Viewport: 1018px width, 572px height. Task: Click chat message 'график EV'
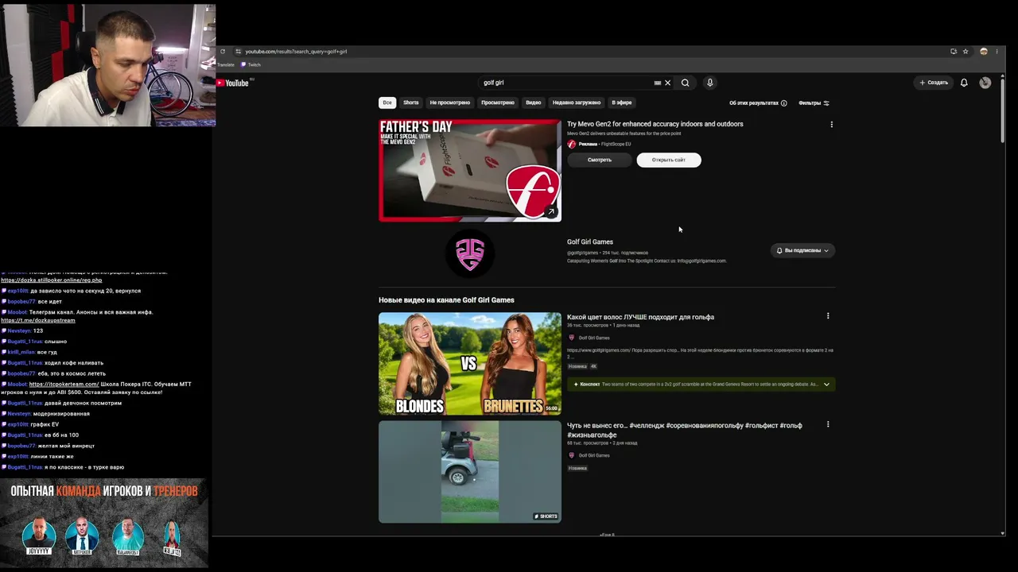[45, 424]
